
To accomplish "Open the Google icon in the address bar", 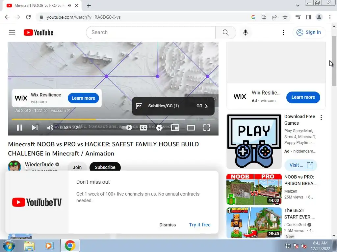I will [253, 17].
